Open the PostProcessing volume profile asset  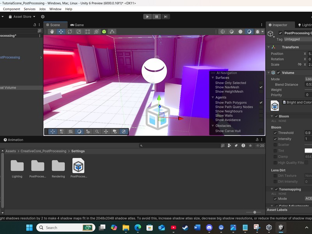pos(78,167)
